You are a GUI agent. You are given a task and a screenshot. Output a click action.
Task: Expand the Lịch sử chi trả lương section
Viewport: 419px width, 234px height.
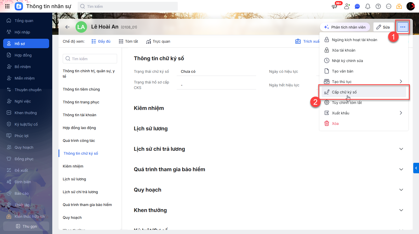401,149
